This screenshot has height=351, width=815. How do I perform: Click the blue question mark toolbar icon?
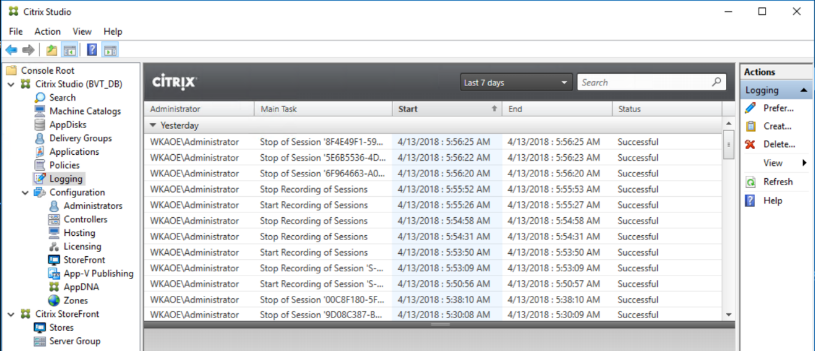[92, 50]
